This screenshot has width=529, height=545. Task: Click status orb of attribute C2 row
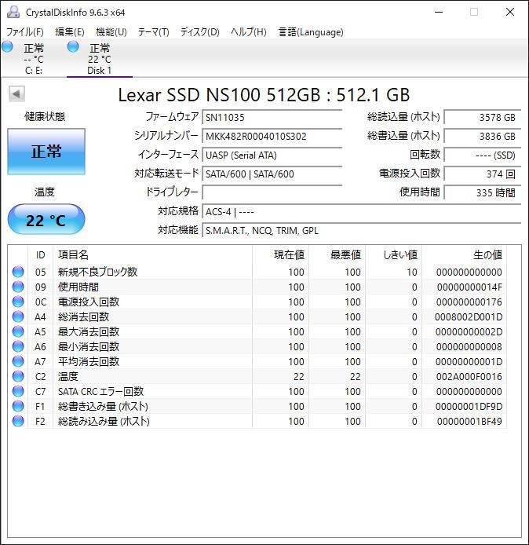[x=18, y=376]
